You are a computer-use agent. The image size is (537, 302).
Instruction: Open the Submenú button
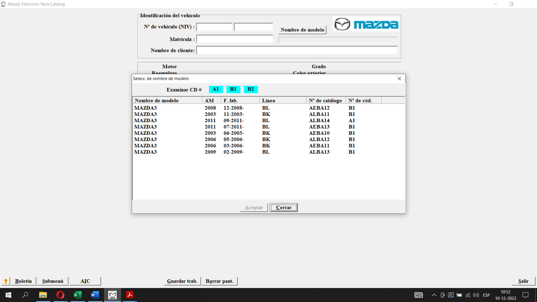pos(53,281)
